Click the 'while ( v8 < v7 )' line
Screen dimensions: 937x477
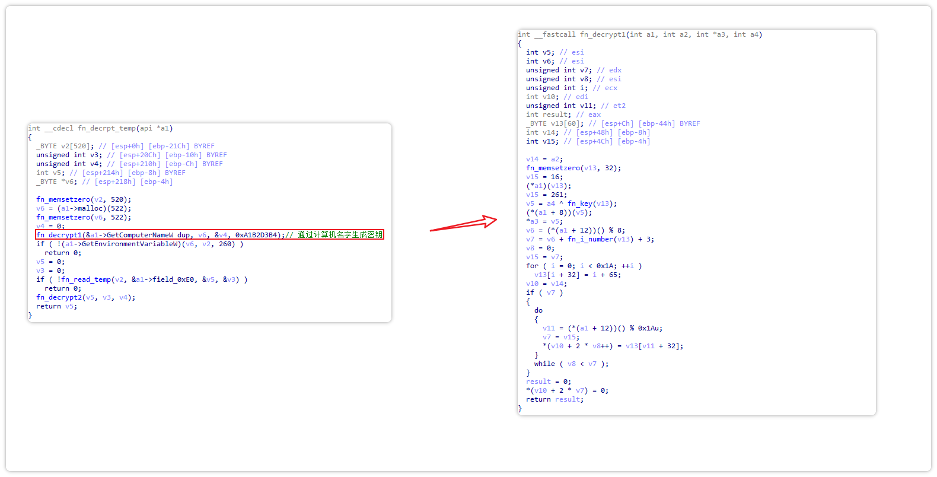click(x=571, y=364)
